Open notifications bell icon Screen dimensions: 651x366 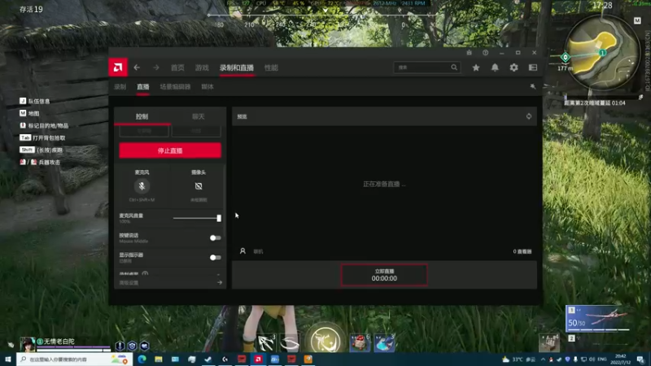coord(495,68)
